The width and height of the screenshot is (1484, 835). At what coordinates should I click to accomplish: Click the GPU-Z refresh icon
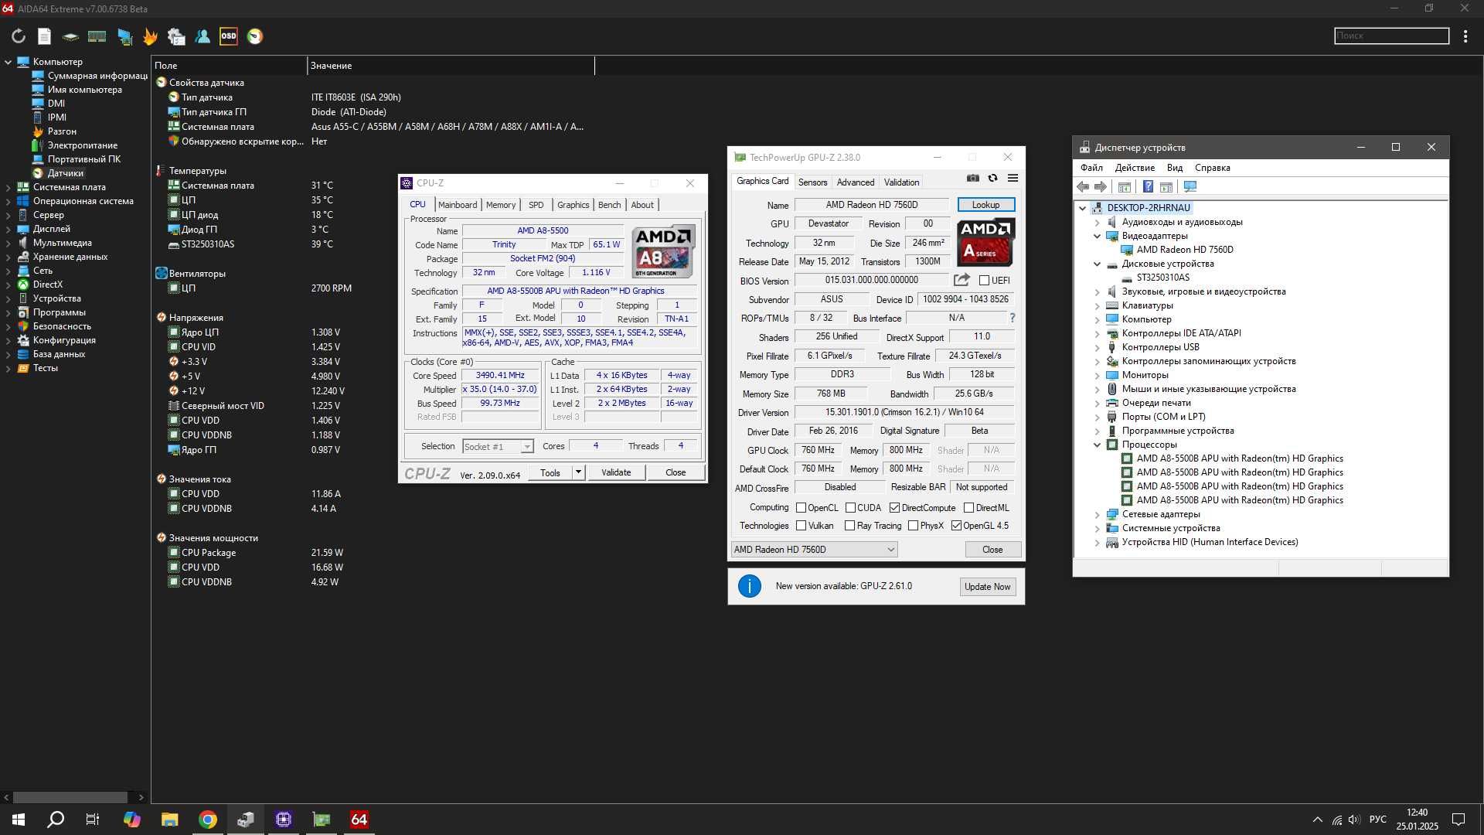point(993,179)
